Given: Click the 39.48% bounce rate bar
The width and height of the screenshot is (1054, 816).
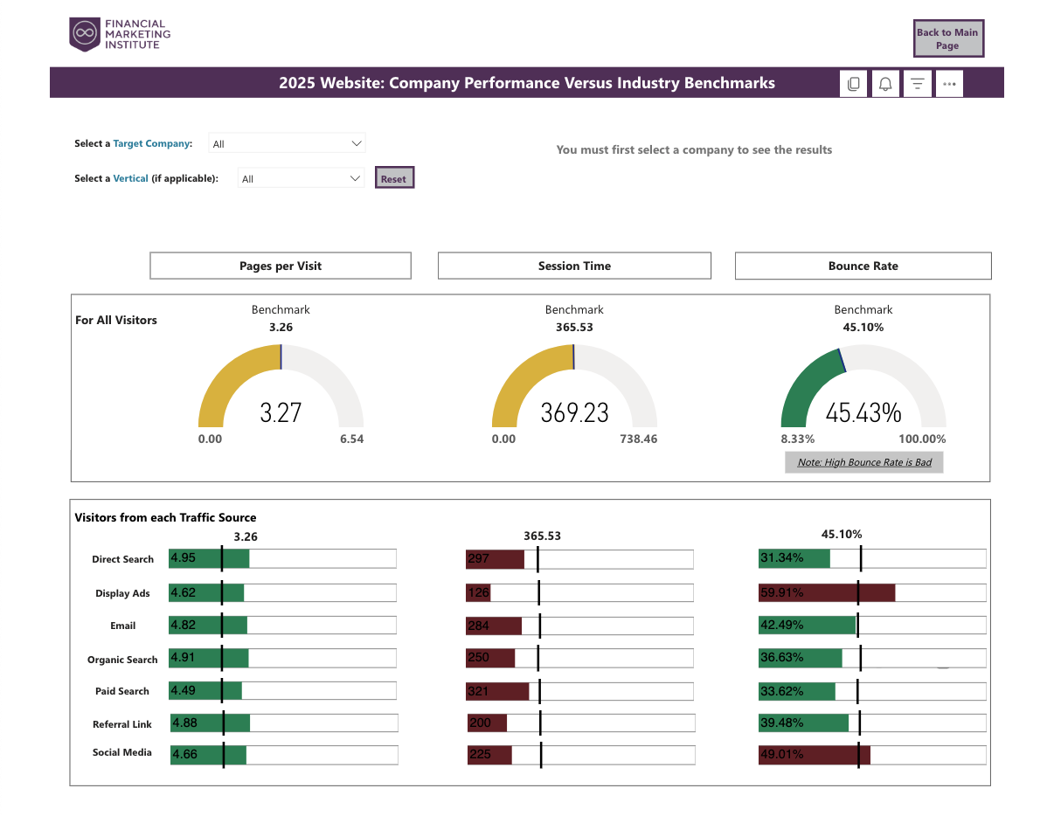Looking at the screenshot, I should 803,723.
